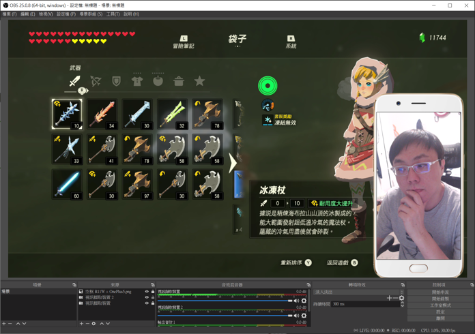Open the 工具 (T) menu

(113, 14)
